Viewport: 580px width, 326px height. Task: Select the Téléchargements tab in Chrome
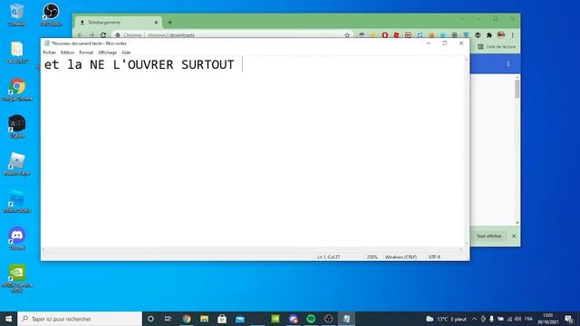click(118, 23)
